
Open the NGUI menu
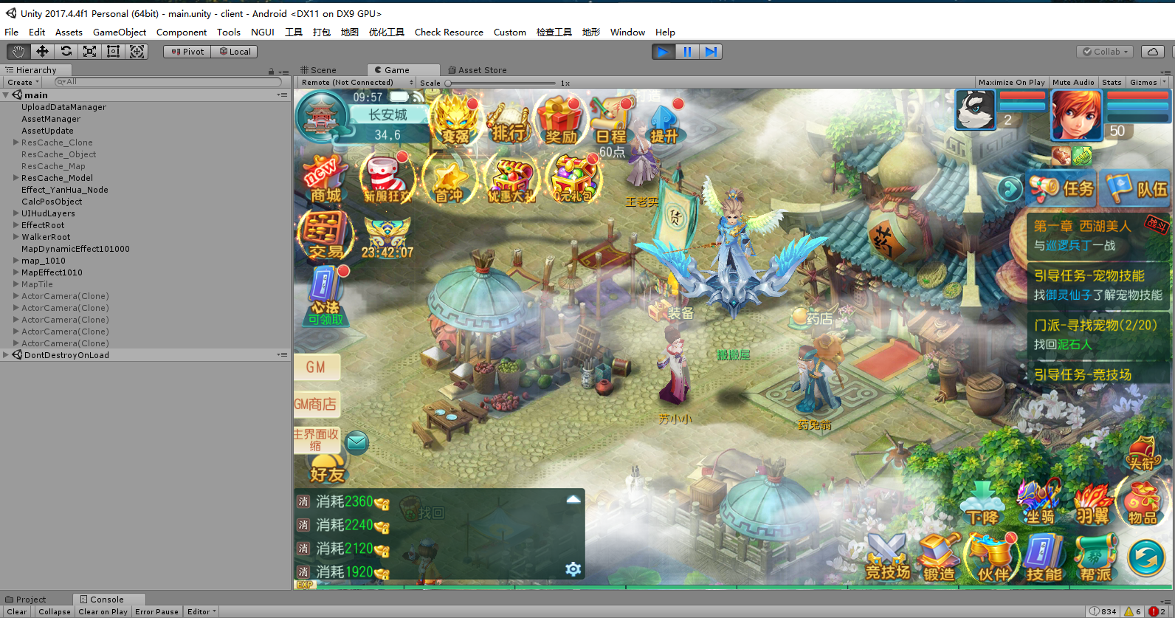click(263, 32)
